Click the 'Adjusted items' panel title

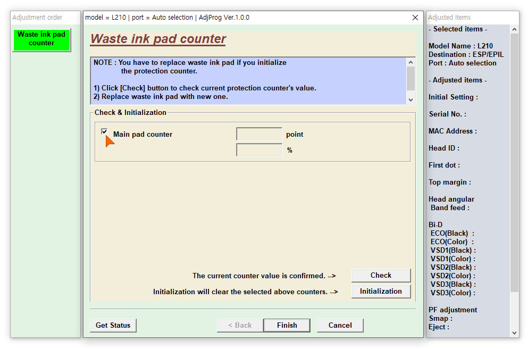pos(449,17)
